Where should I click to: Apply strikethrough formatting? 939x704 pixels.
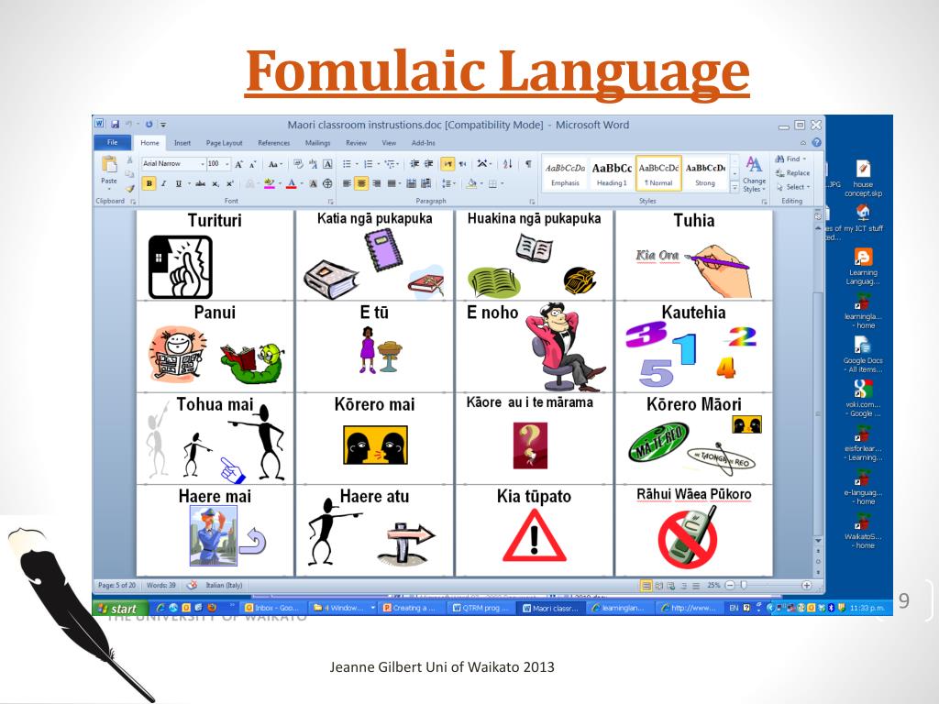pyautogui.click(x=200, y=183)
